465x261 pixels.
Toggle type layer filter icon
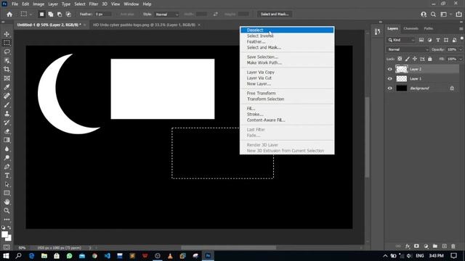coord(438,40)
